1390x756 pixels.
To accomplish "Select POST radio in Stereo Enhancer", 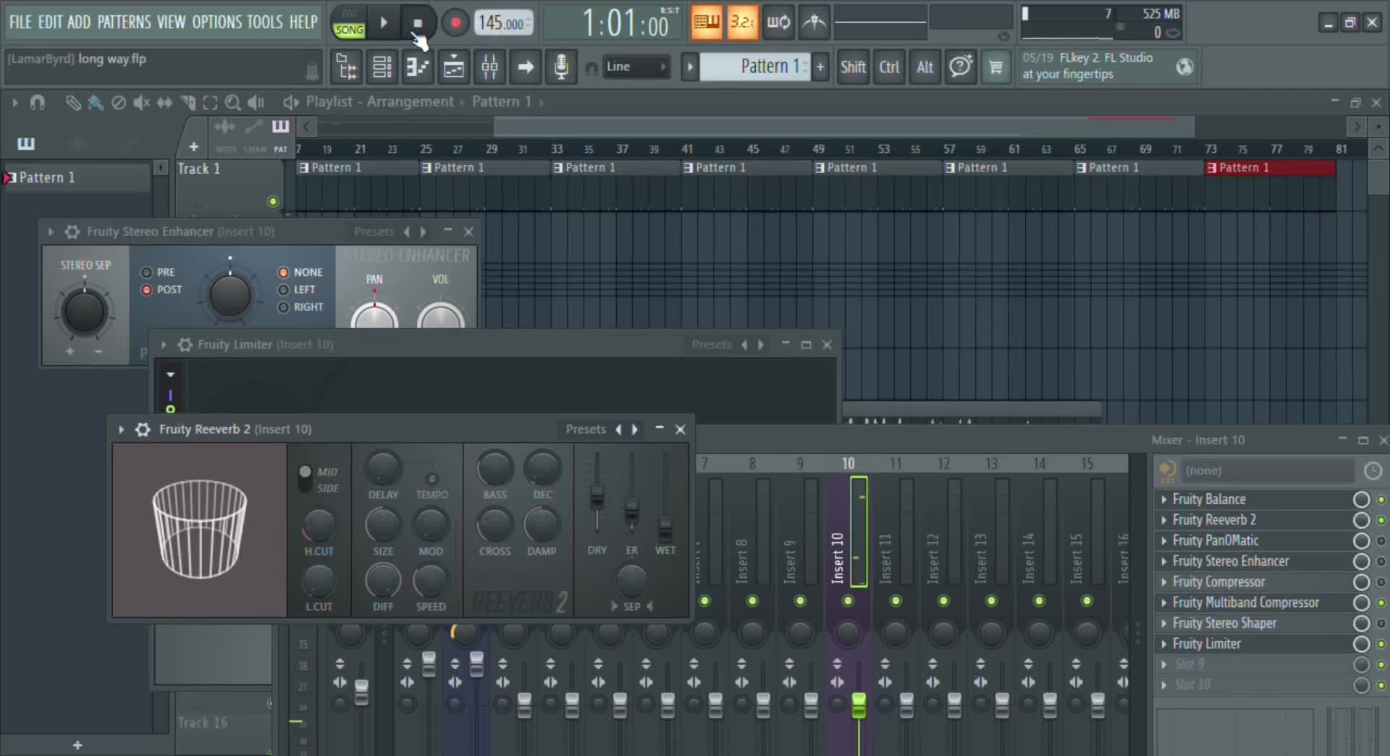I will pyautogui.click(x=147, y=290).
